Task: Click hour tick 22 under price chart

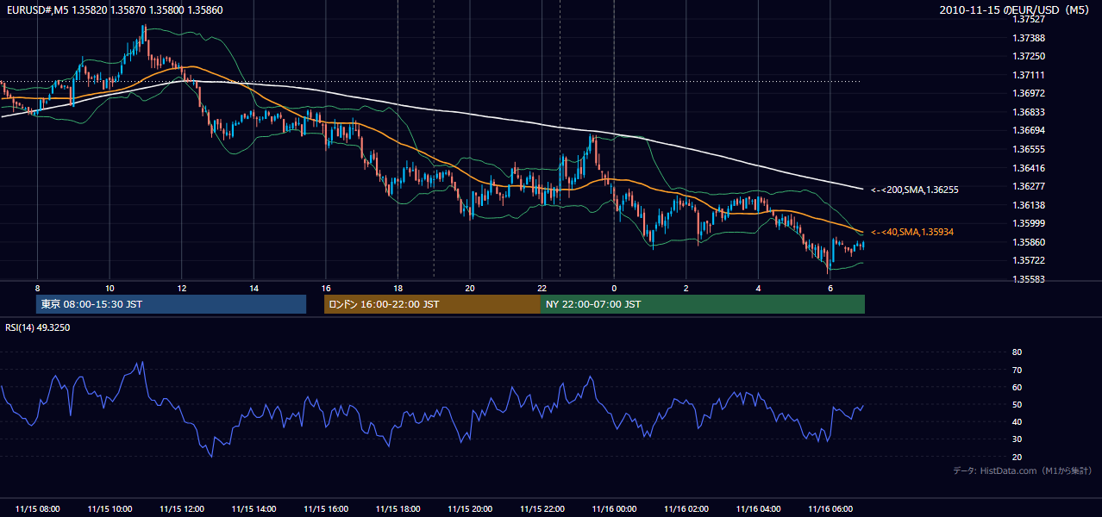Action: (542, 287)
